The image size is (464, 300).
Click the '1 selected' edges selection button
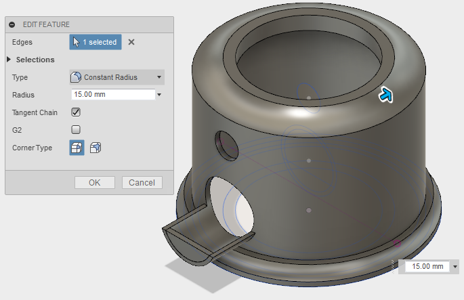[x=96, y=42]
